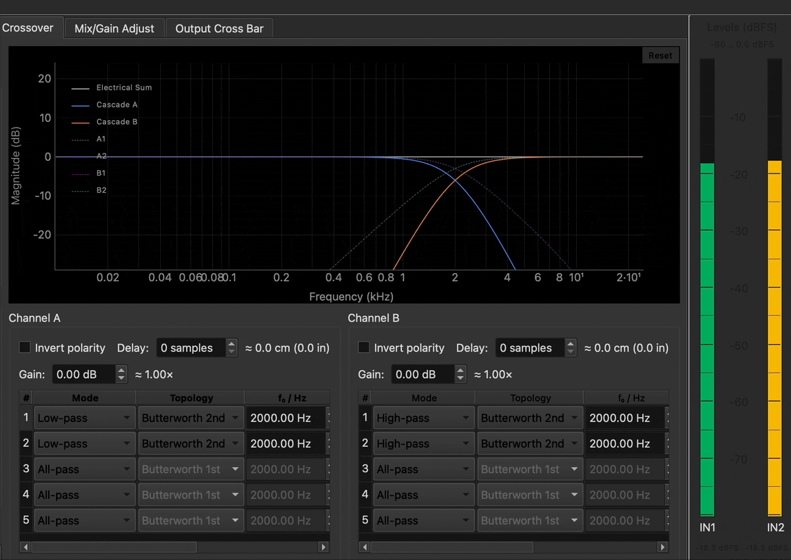Open Channel B row 3 All-pass mode dropdown
Viewport: 791px width, 560px height.
coord(423,470)
